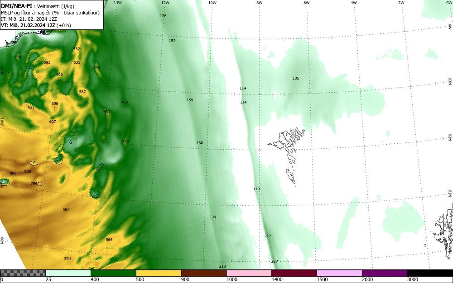Viewport: 453px width, 283px height.
Task: Click the map value "168"
Action: click(x=200, y=143)
